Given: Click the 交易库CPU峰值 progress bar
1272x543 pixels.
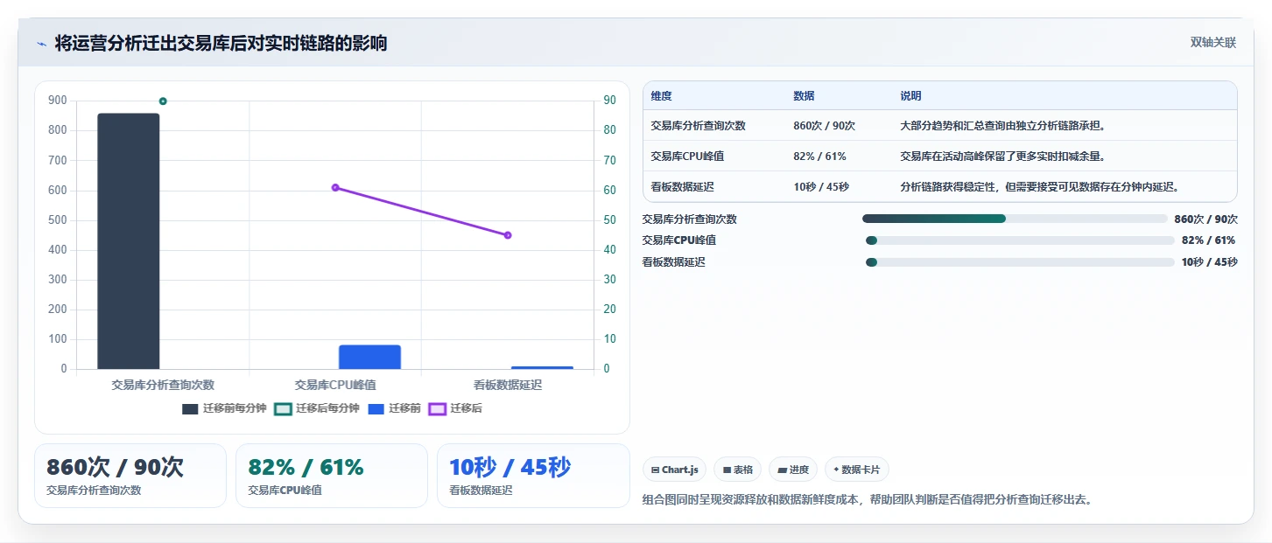Looking at the screenshot, I should 1020,240.
